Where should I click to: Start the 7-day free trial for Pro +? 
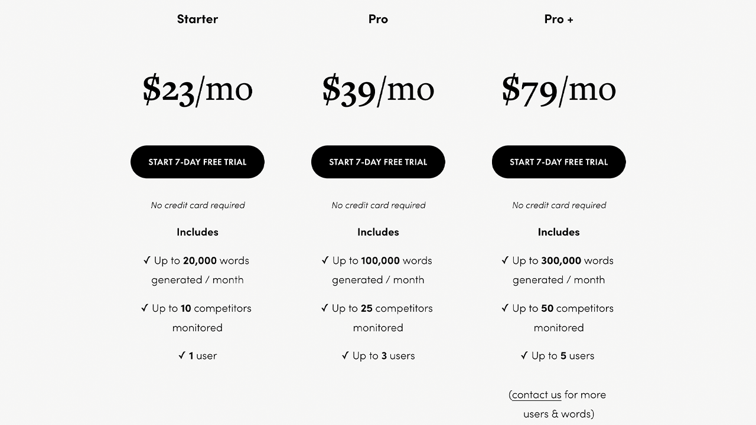[x=559, y=162]
